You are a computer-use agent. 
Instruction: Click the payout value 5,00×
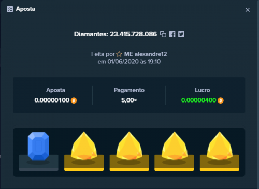(x=129, y=100)
